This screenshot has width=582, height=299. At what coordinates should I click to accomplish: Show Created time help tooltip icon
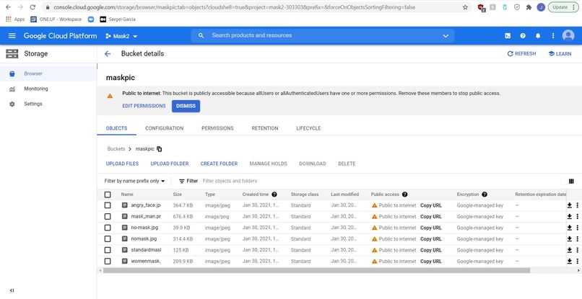274,194
